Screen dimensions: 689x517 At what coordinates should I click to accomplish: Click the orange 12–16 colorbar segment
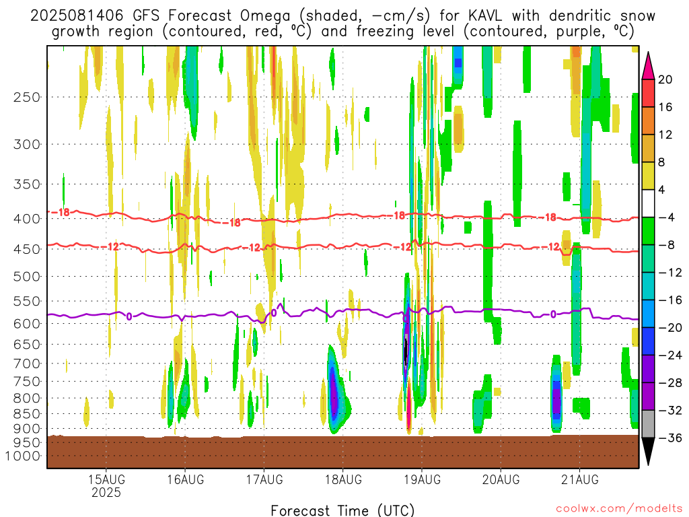[648, 120]
